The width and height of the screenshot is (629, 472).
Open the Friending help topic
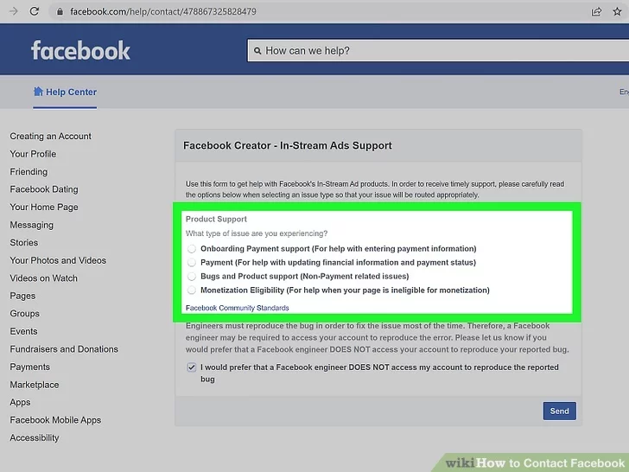tap(29, 172)
